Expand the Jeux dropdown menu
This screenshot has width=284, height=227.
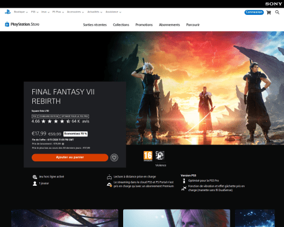(45, 12)
